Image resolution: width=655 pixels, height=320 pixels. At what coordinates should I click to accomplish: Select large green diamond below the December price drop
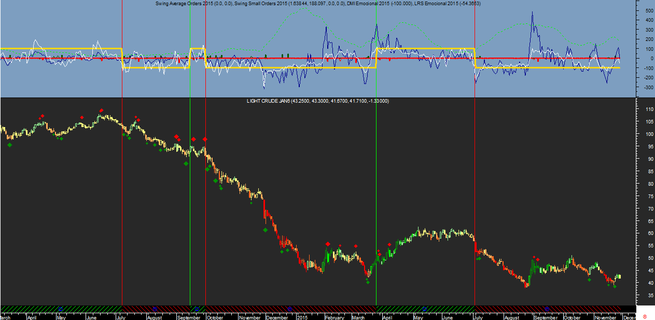tap(265, 230)
